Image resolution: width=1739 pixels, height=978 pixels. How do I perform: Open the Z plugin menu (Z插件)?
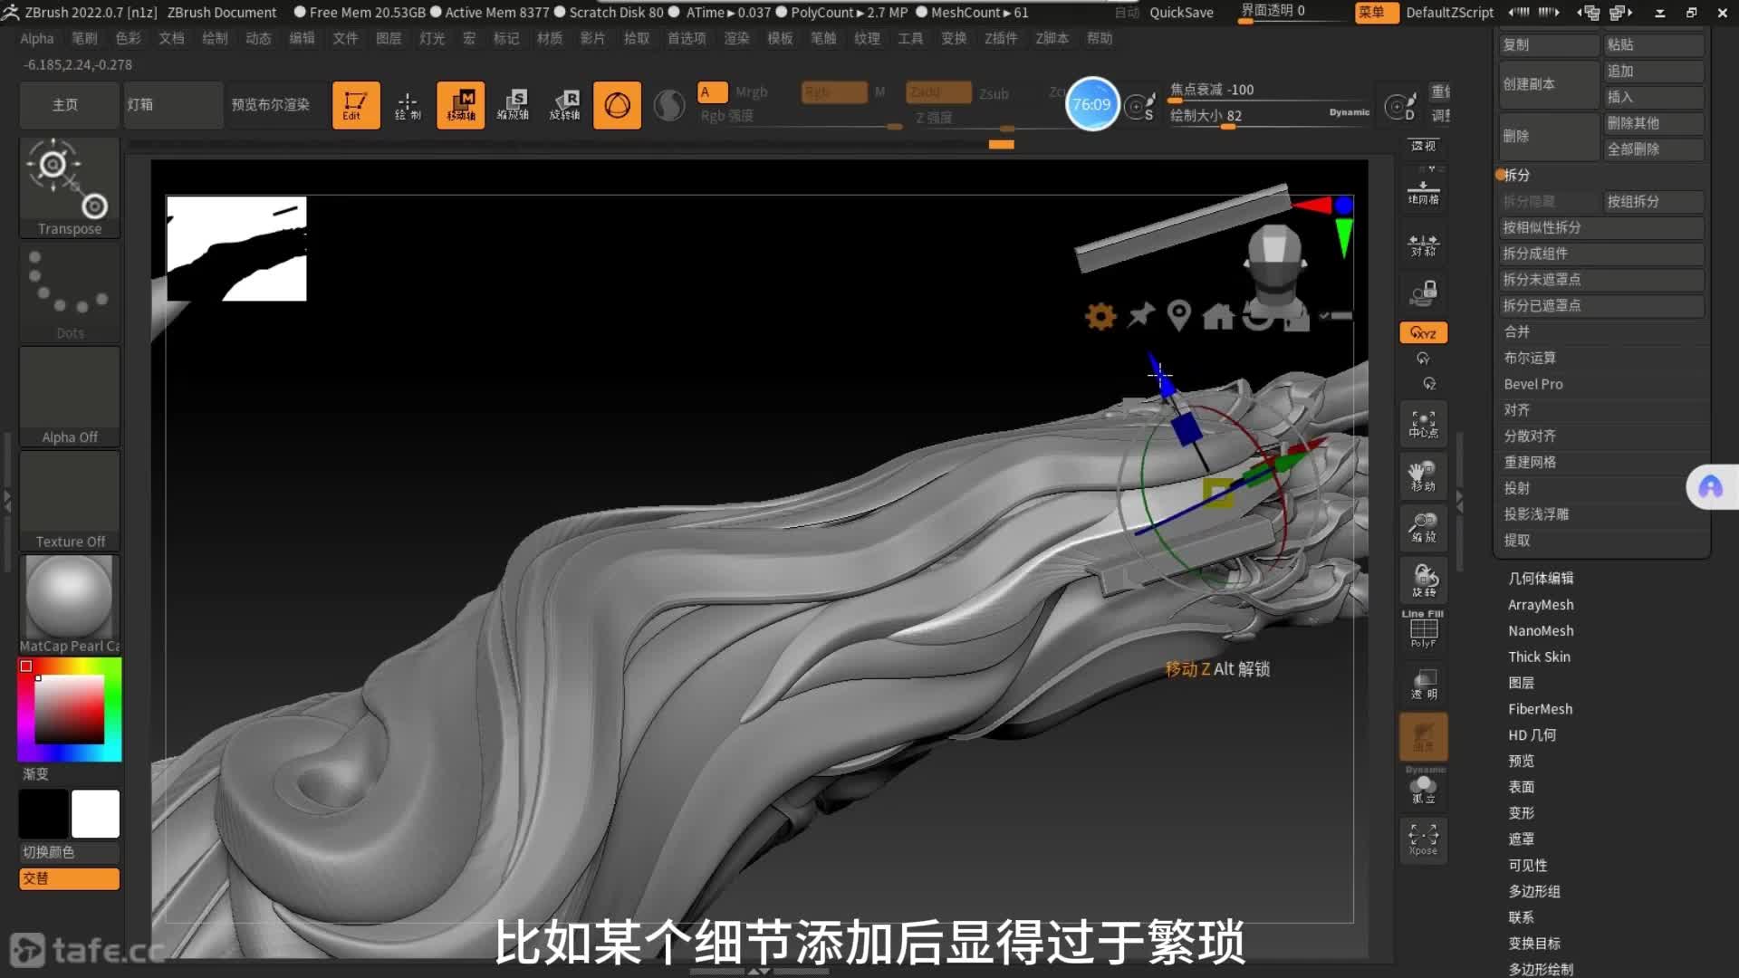[1001, 38]
